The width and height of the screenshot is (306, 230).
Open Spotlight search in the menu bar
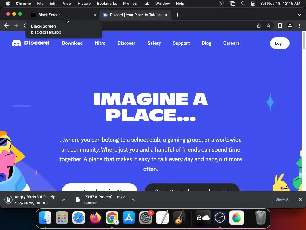pyautogui.click(x=243, y=4)
